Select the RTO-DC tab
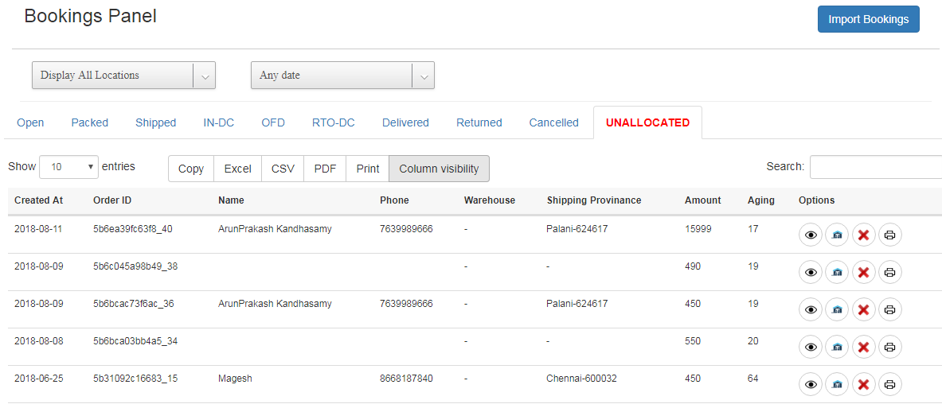Screen dimensions: 942x404 pos(333,122)
